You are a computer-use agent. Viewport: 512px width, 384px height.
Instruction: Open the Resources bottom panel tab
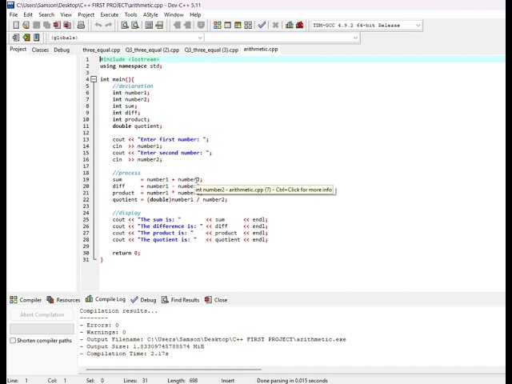point(63,300)
